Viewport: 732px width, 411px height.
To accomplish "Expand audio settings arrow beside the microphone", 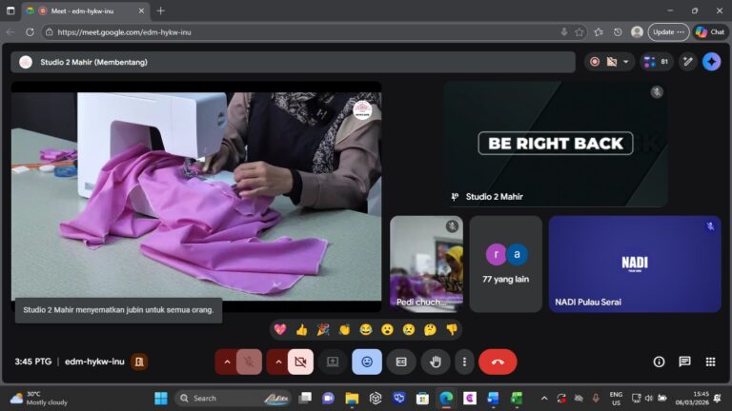I will [x=226, y=362].
